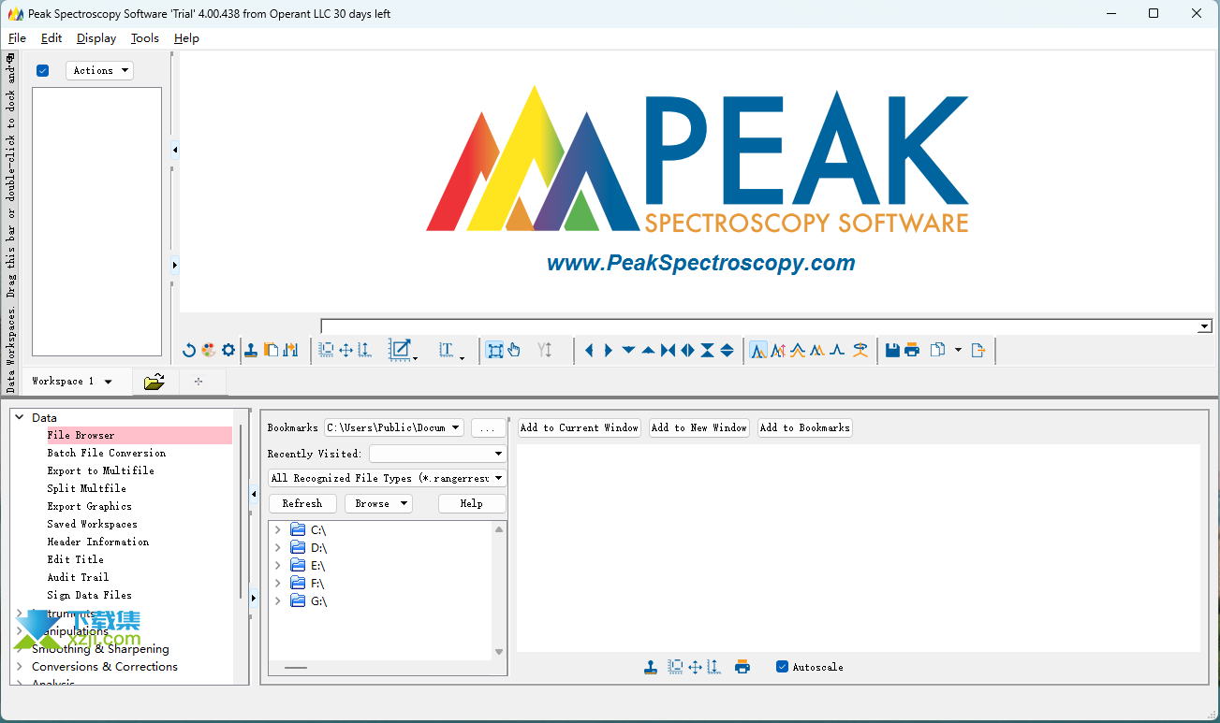Screen dimensions: 1220x723
Task: Open the Help menu
Action: pos(186,38)
